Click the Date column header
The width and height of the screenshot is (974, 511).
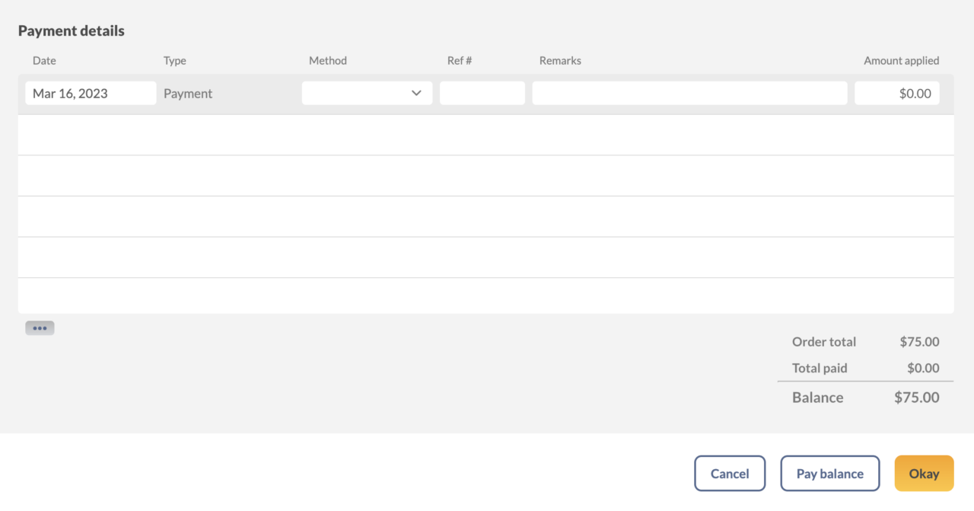click(44, 60)
